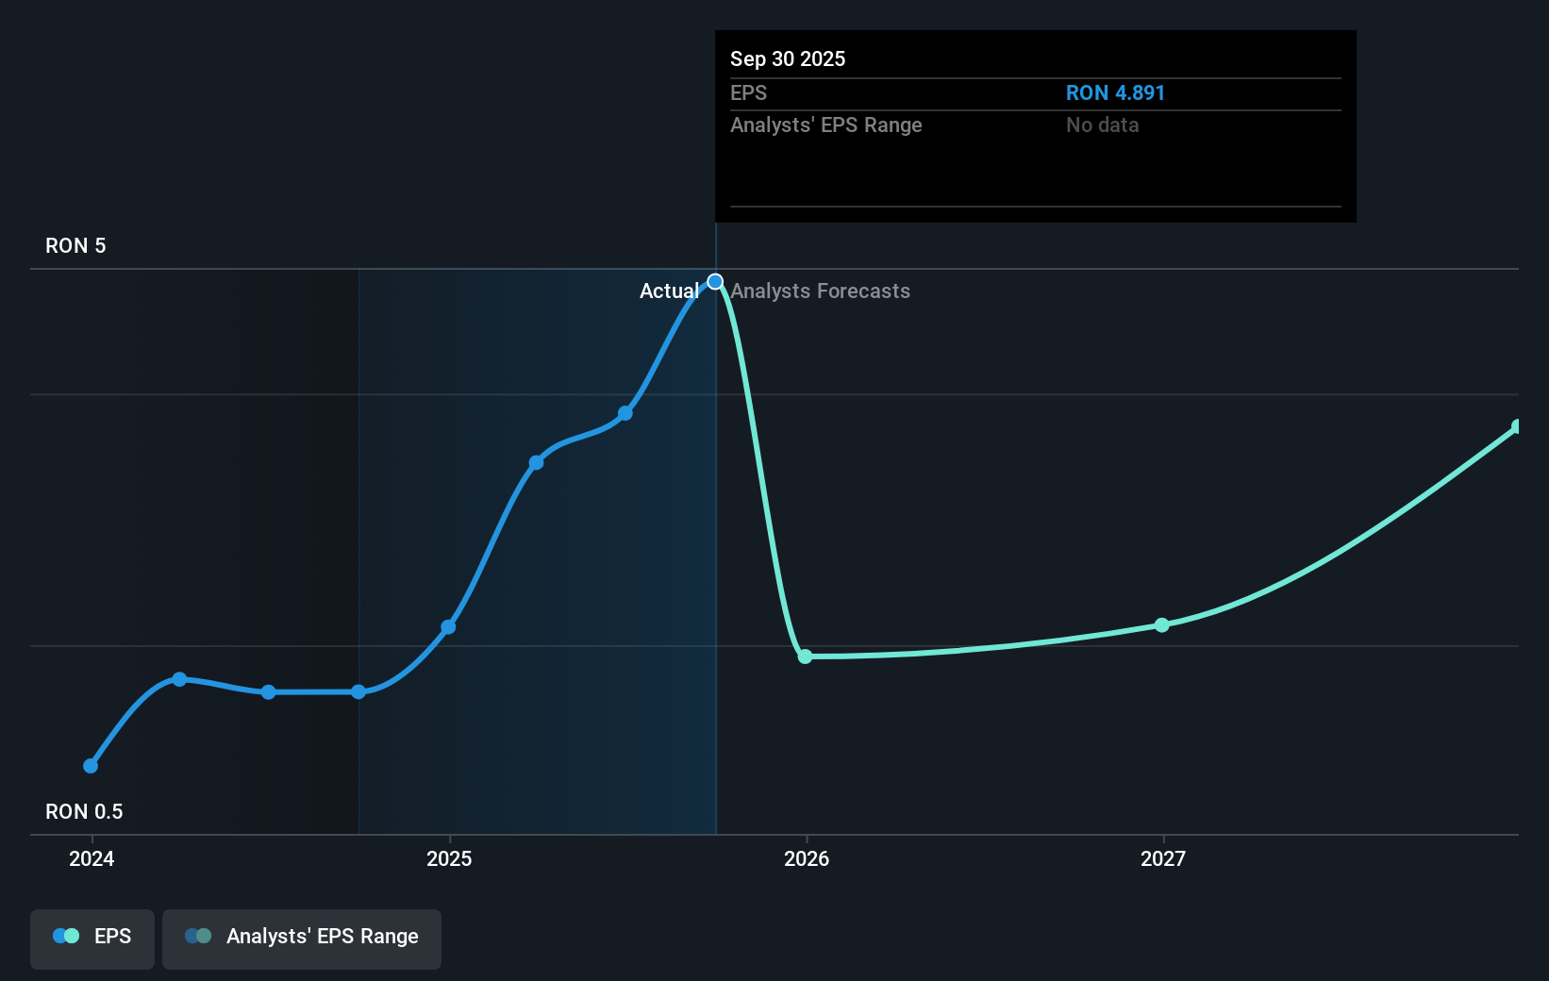The width and height of the screenshot is (1549, 981).
Task: Select the Sep 30 2025 highlighted data point
Action: (x=715, y=282)
